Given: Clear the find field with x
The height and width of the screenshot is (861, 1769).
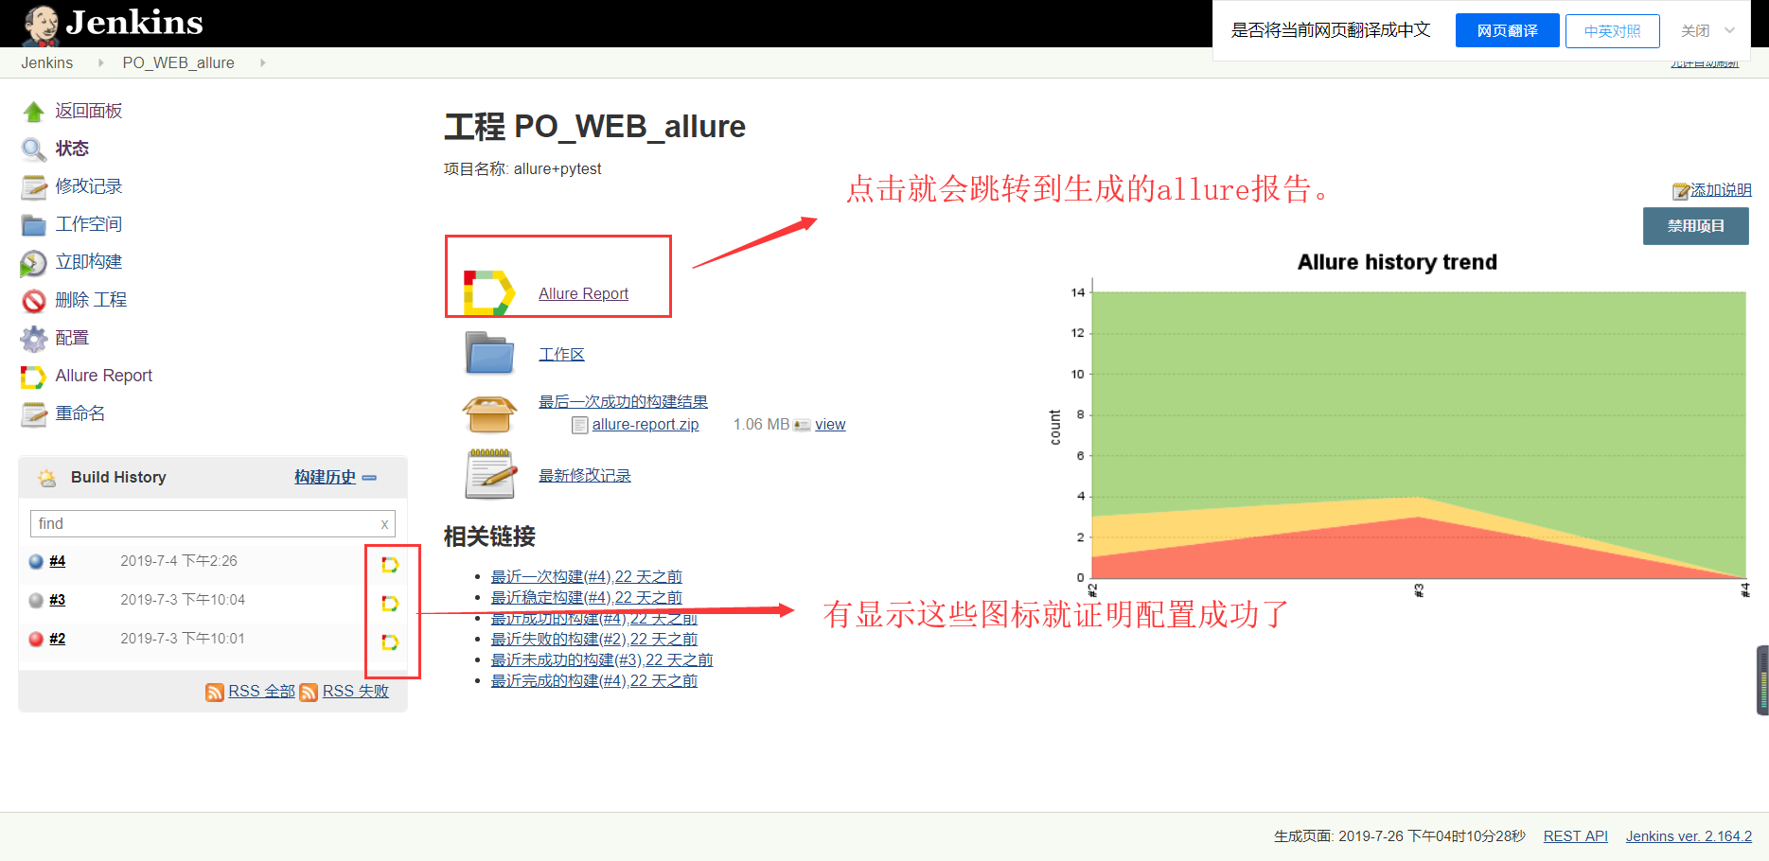Looking at the screenshot, I should (384, 524).
